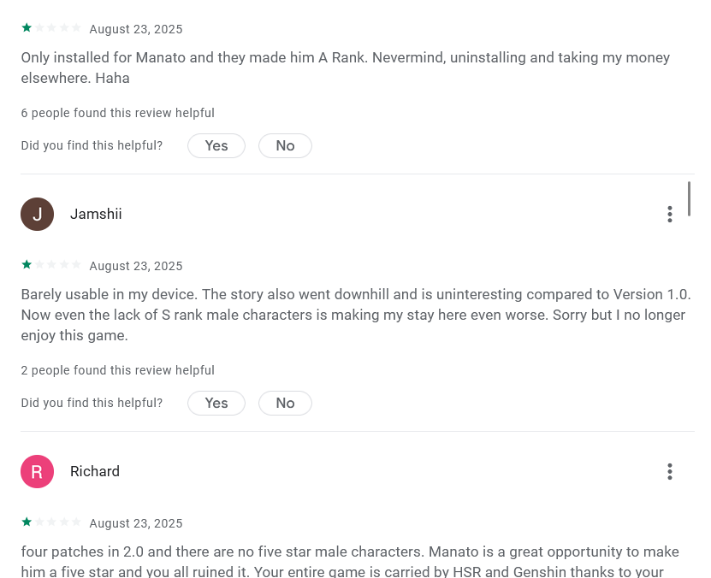Click the scrollbar thumb on the right edge
Viewport: 711px width, 578px height.
(689, 198)
